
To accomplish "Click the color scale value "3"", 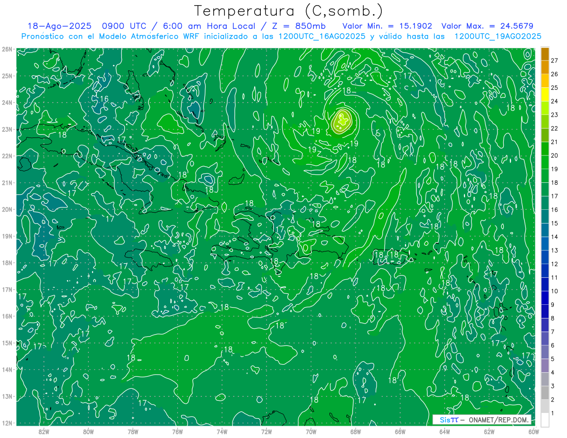I will click(553, 386).
